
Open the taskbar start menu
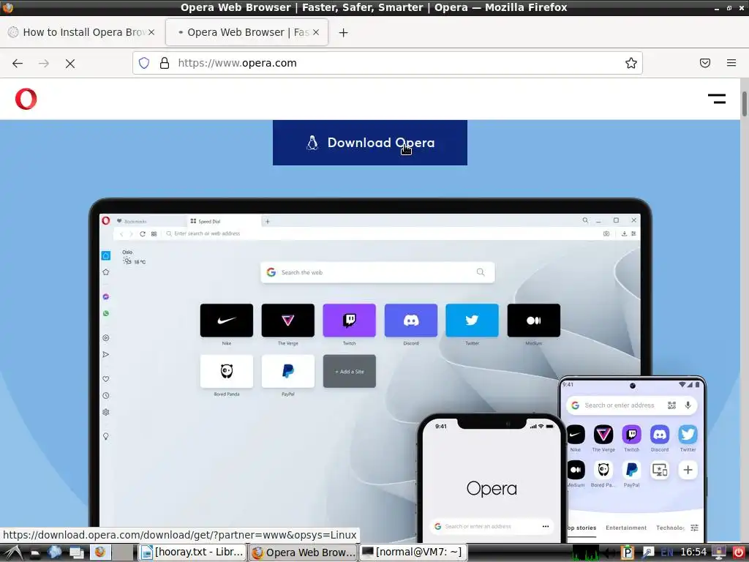click(13, 552)
